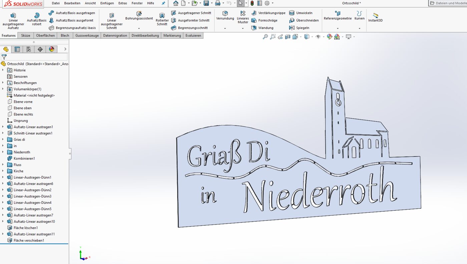
Task: Open the Referenzgeometrie dropdown arrow
Action: click(338, 29)
